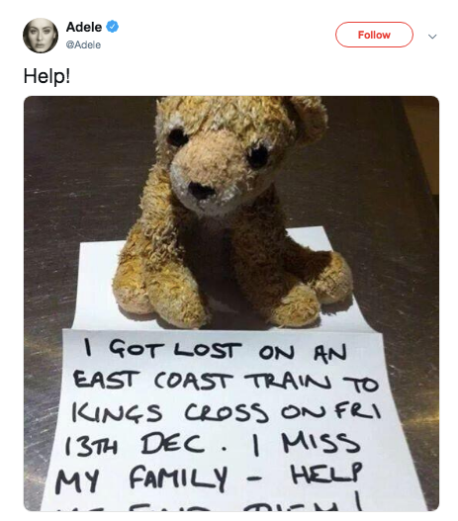Click "EAST COAST" on the handwritten note
The height and width of the screenshot is (521, 458).
coord(152,380)
